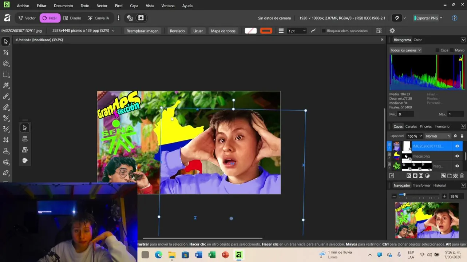Open the 1 pt stroke width dropdown
The width and height of the screenshot is (467, 262).
coord(297,31)
